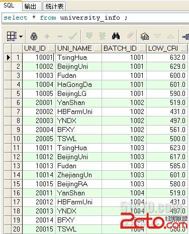This screenshot has height=234, width=189.
Task: Click the LOW_CRI value 629.0
Action: pos(167,66)
